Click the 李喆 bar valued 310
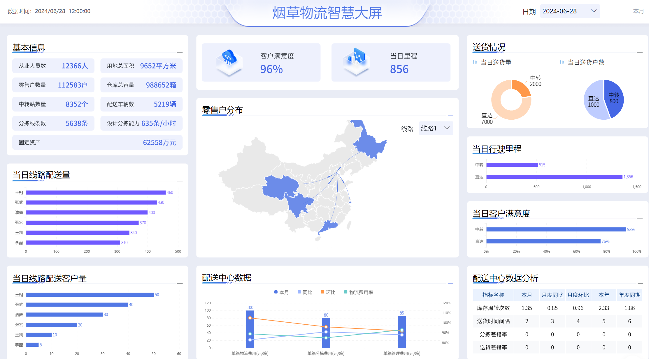 (73, 243)
